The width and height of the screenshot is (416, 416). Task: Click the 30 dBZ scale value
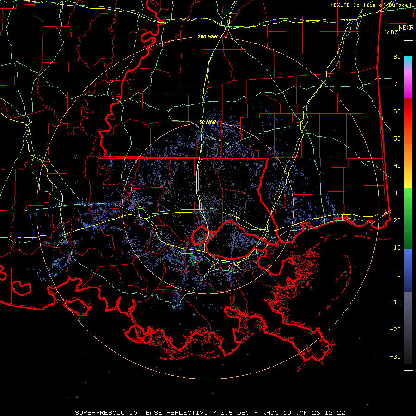[x=397, y=193]
